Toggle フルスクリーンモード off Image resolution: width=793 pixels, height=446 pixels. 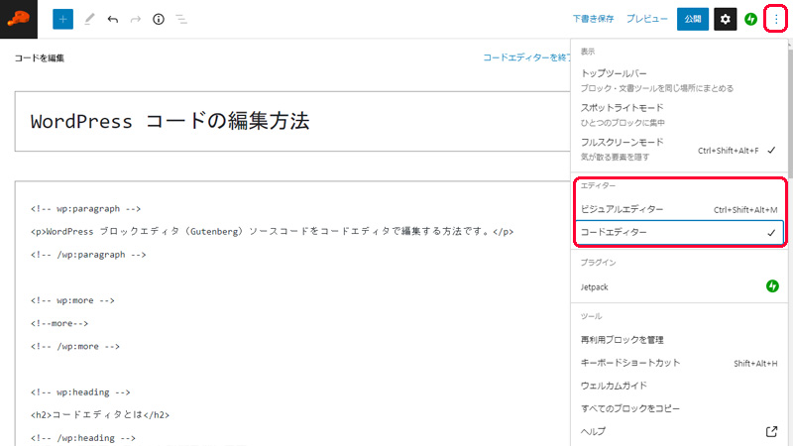point(679,150)
